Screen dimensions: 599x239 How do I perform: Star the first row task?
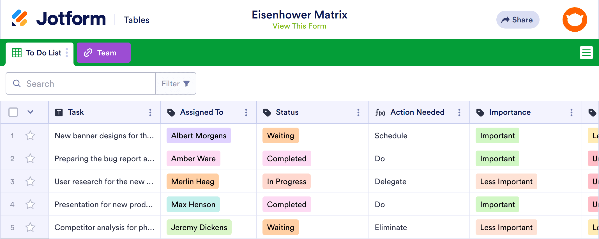[x=30, y=136]
